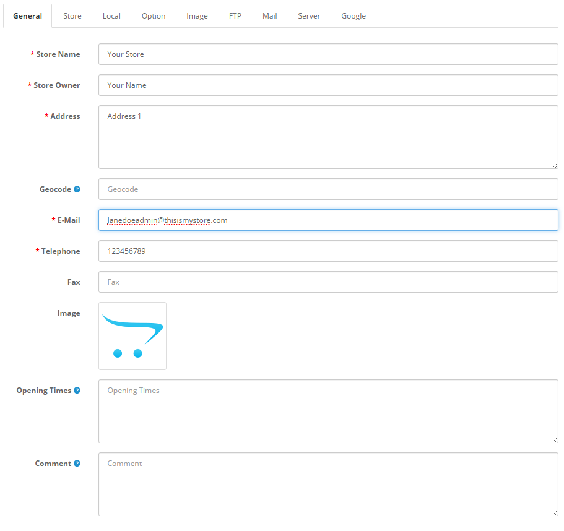The width and height of the screenshot is (564, 531).
Task: Grab the Address text area resize handle
Action: [555, 166]
